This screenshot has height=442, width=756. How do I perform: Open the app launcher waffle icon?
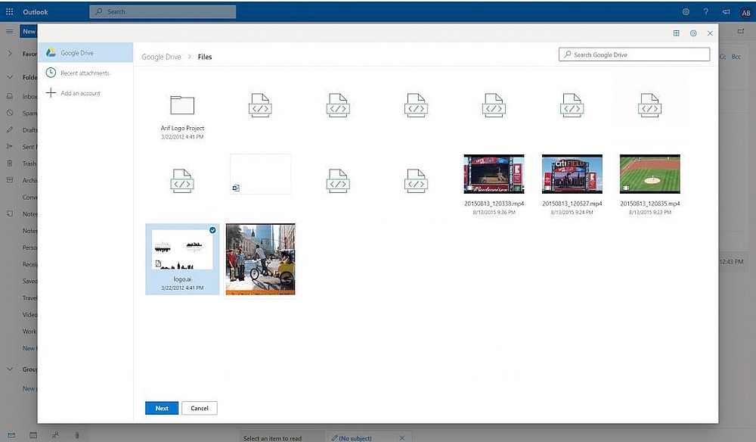9,11
